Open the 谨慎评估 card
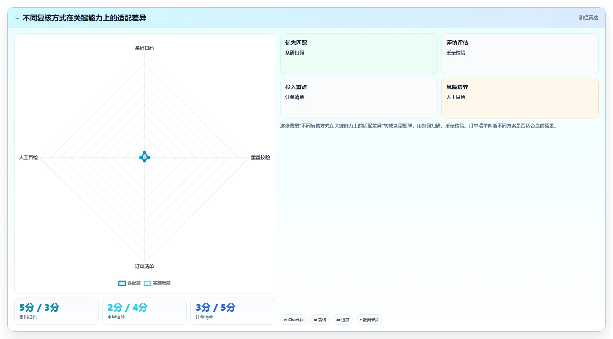The height and width of the screenshot is (339, 613). (520, 54)
